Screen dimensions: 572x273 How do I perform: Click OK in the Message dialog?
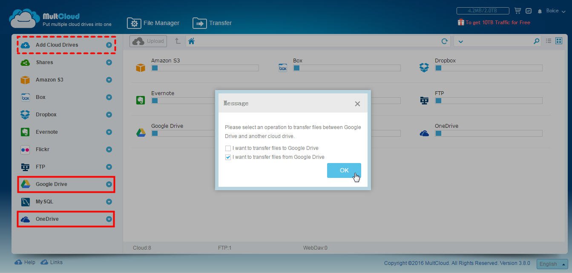point(344,170)
